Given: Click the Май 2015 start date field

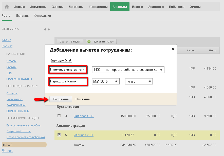Looking at the screenshot, I should (106, 81).
